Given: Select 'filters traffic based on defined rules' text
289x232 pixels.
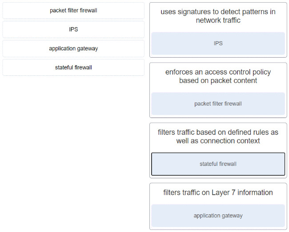Looking at the screenshot, I should [x=218, y=137].
